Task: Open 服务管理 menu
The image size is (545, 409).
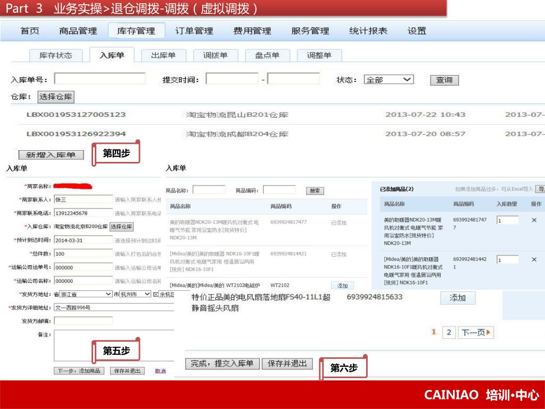Action: coord(310,31)
